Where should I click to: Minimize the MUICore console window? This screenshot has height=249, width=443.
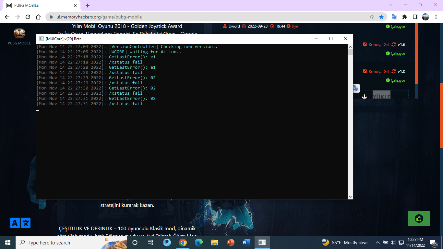pyautogui.click(x=316, y=39)
